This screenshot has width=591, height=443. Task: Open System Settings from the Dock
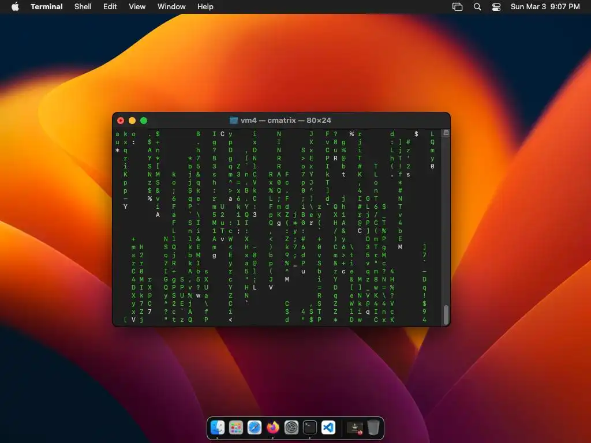291,427
